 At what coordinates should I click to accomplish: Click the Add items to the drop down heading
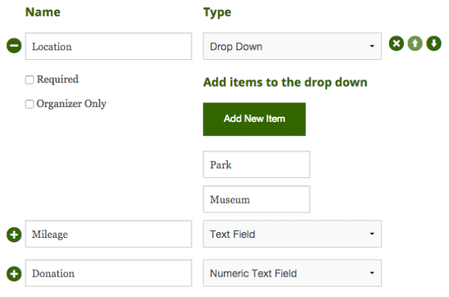285,82
